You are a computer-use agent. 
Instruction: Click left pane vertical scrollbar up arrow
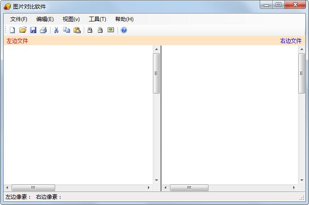coord(157,49)
